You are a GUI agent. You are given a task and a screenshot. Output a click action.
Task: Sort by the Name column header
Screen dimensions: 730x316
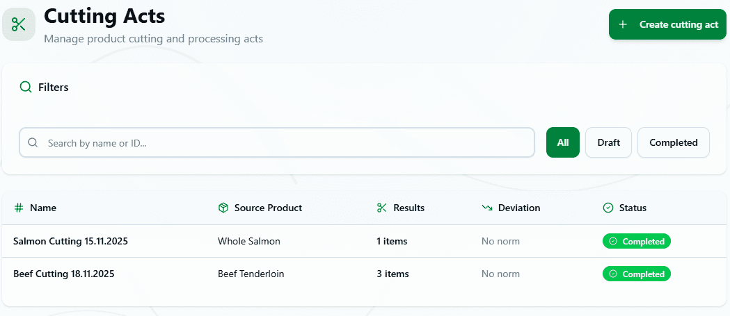tap(43, 208)
